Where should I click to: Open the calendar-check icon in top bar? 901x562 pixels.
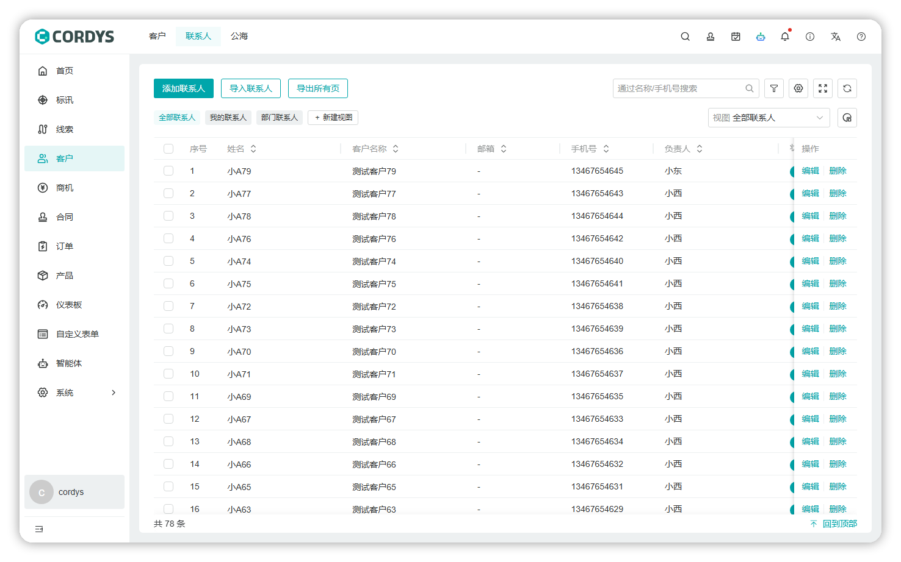pos(736,37)
